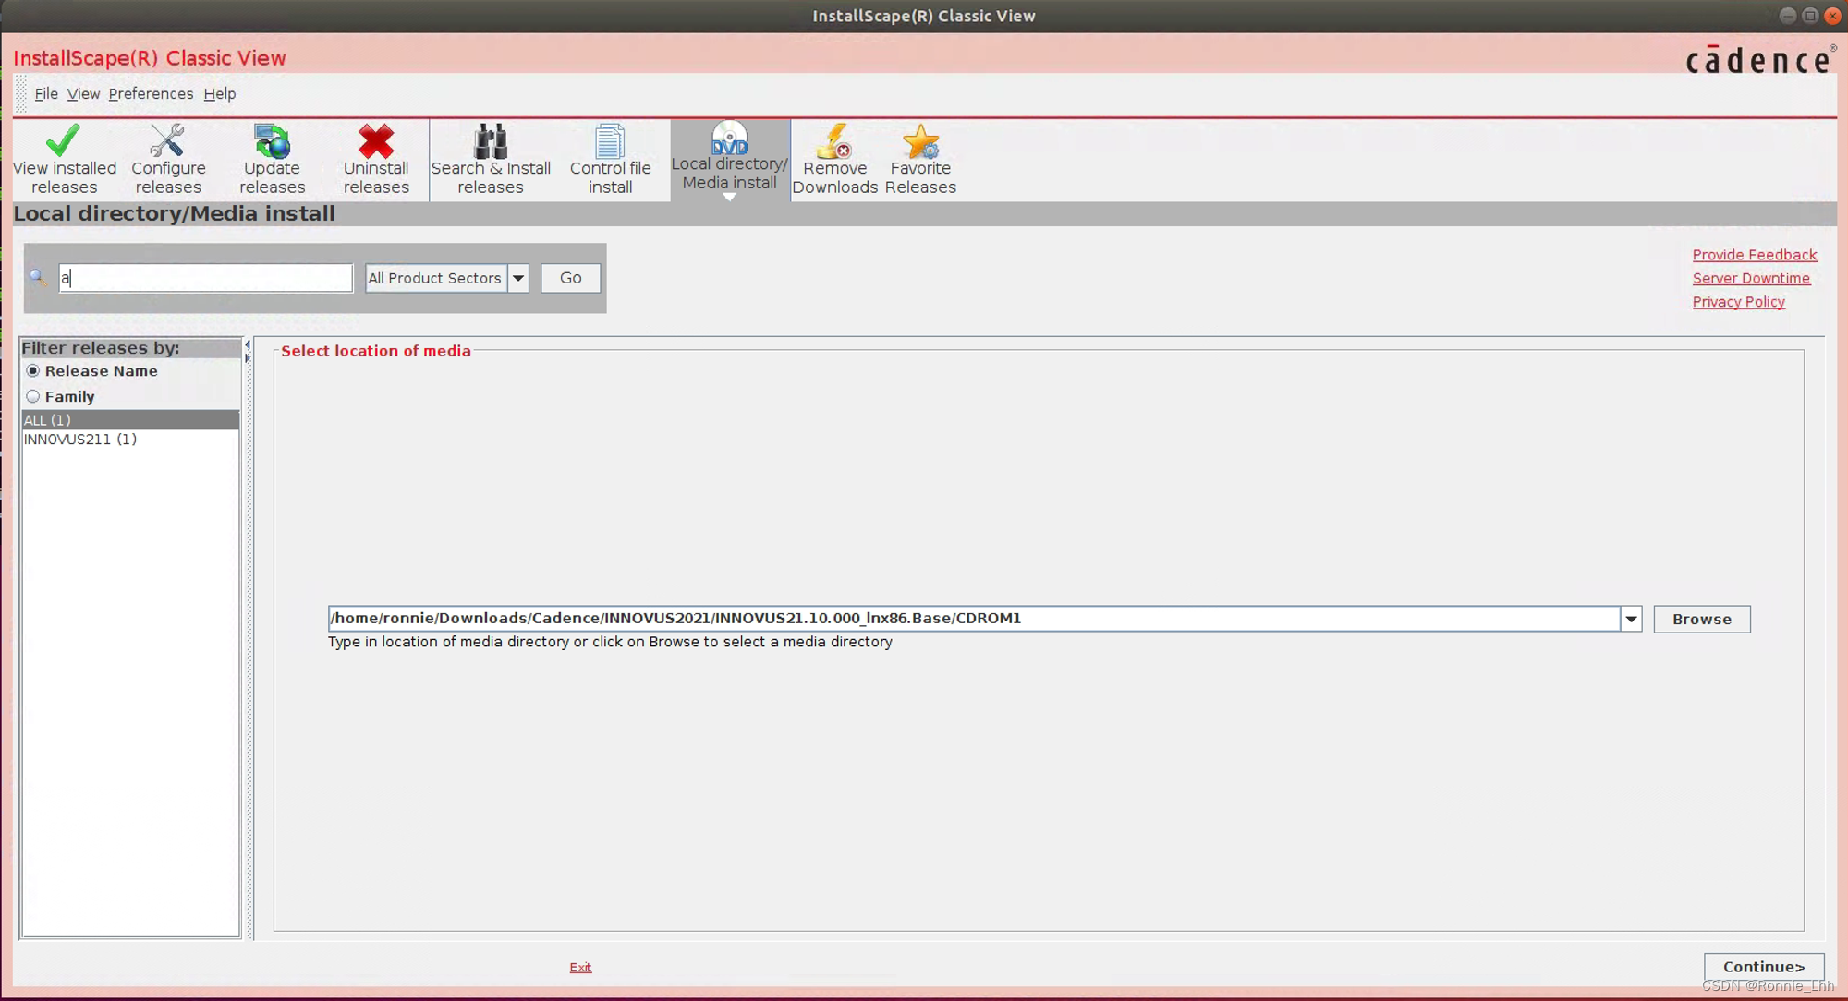Click the media directory path field
The image size is (1848, 1001).
point(974,619)
